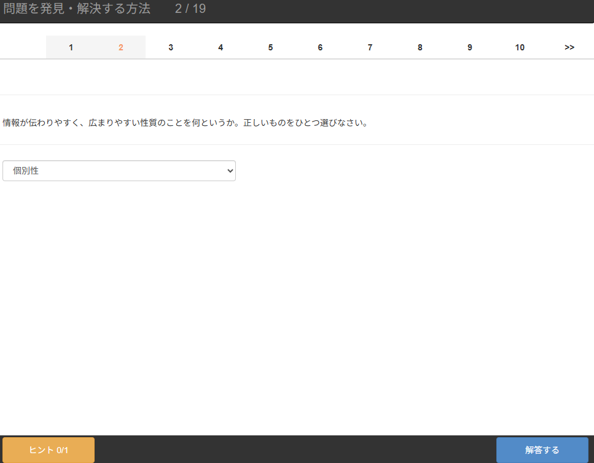Navigate to question 6
Screen dimensions: 594x463
pos(320,47)
